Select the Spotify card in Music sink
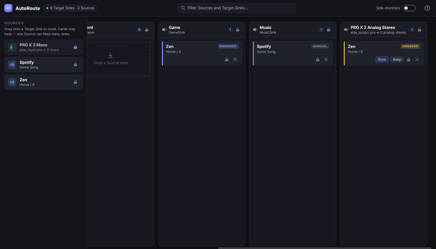 click(x=293, y=53)
